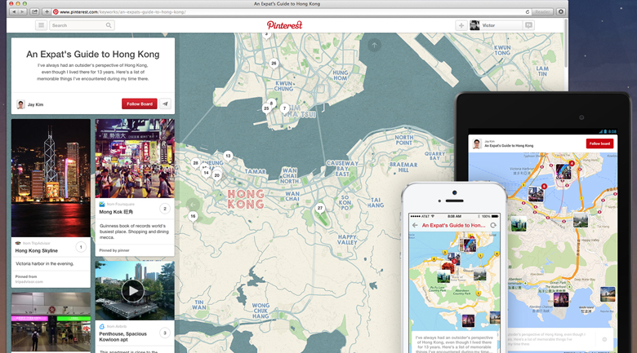
Task: Click map marker number 16
Action: [193, 216]
